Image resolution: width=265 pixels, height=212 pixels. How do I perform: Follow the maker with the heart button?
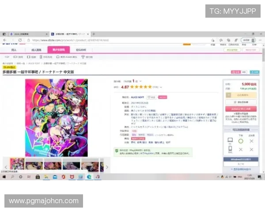pos(151,97)
